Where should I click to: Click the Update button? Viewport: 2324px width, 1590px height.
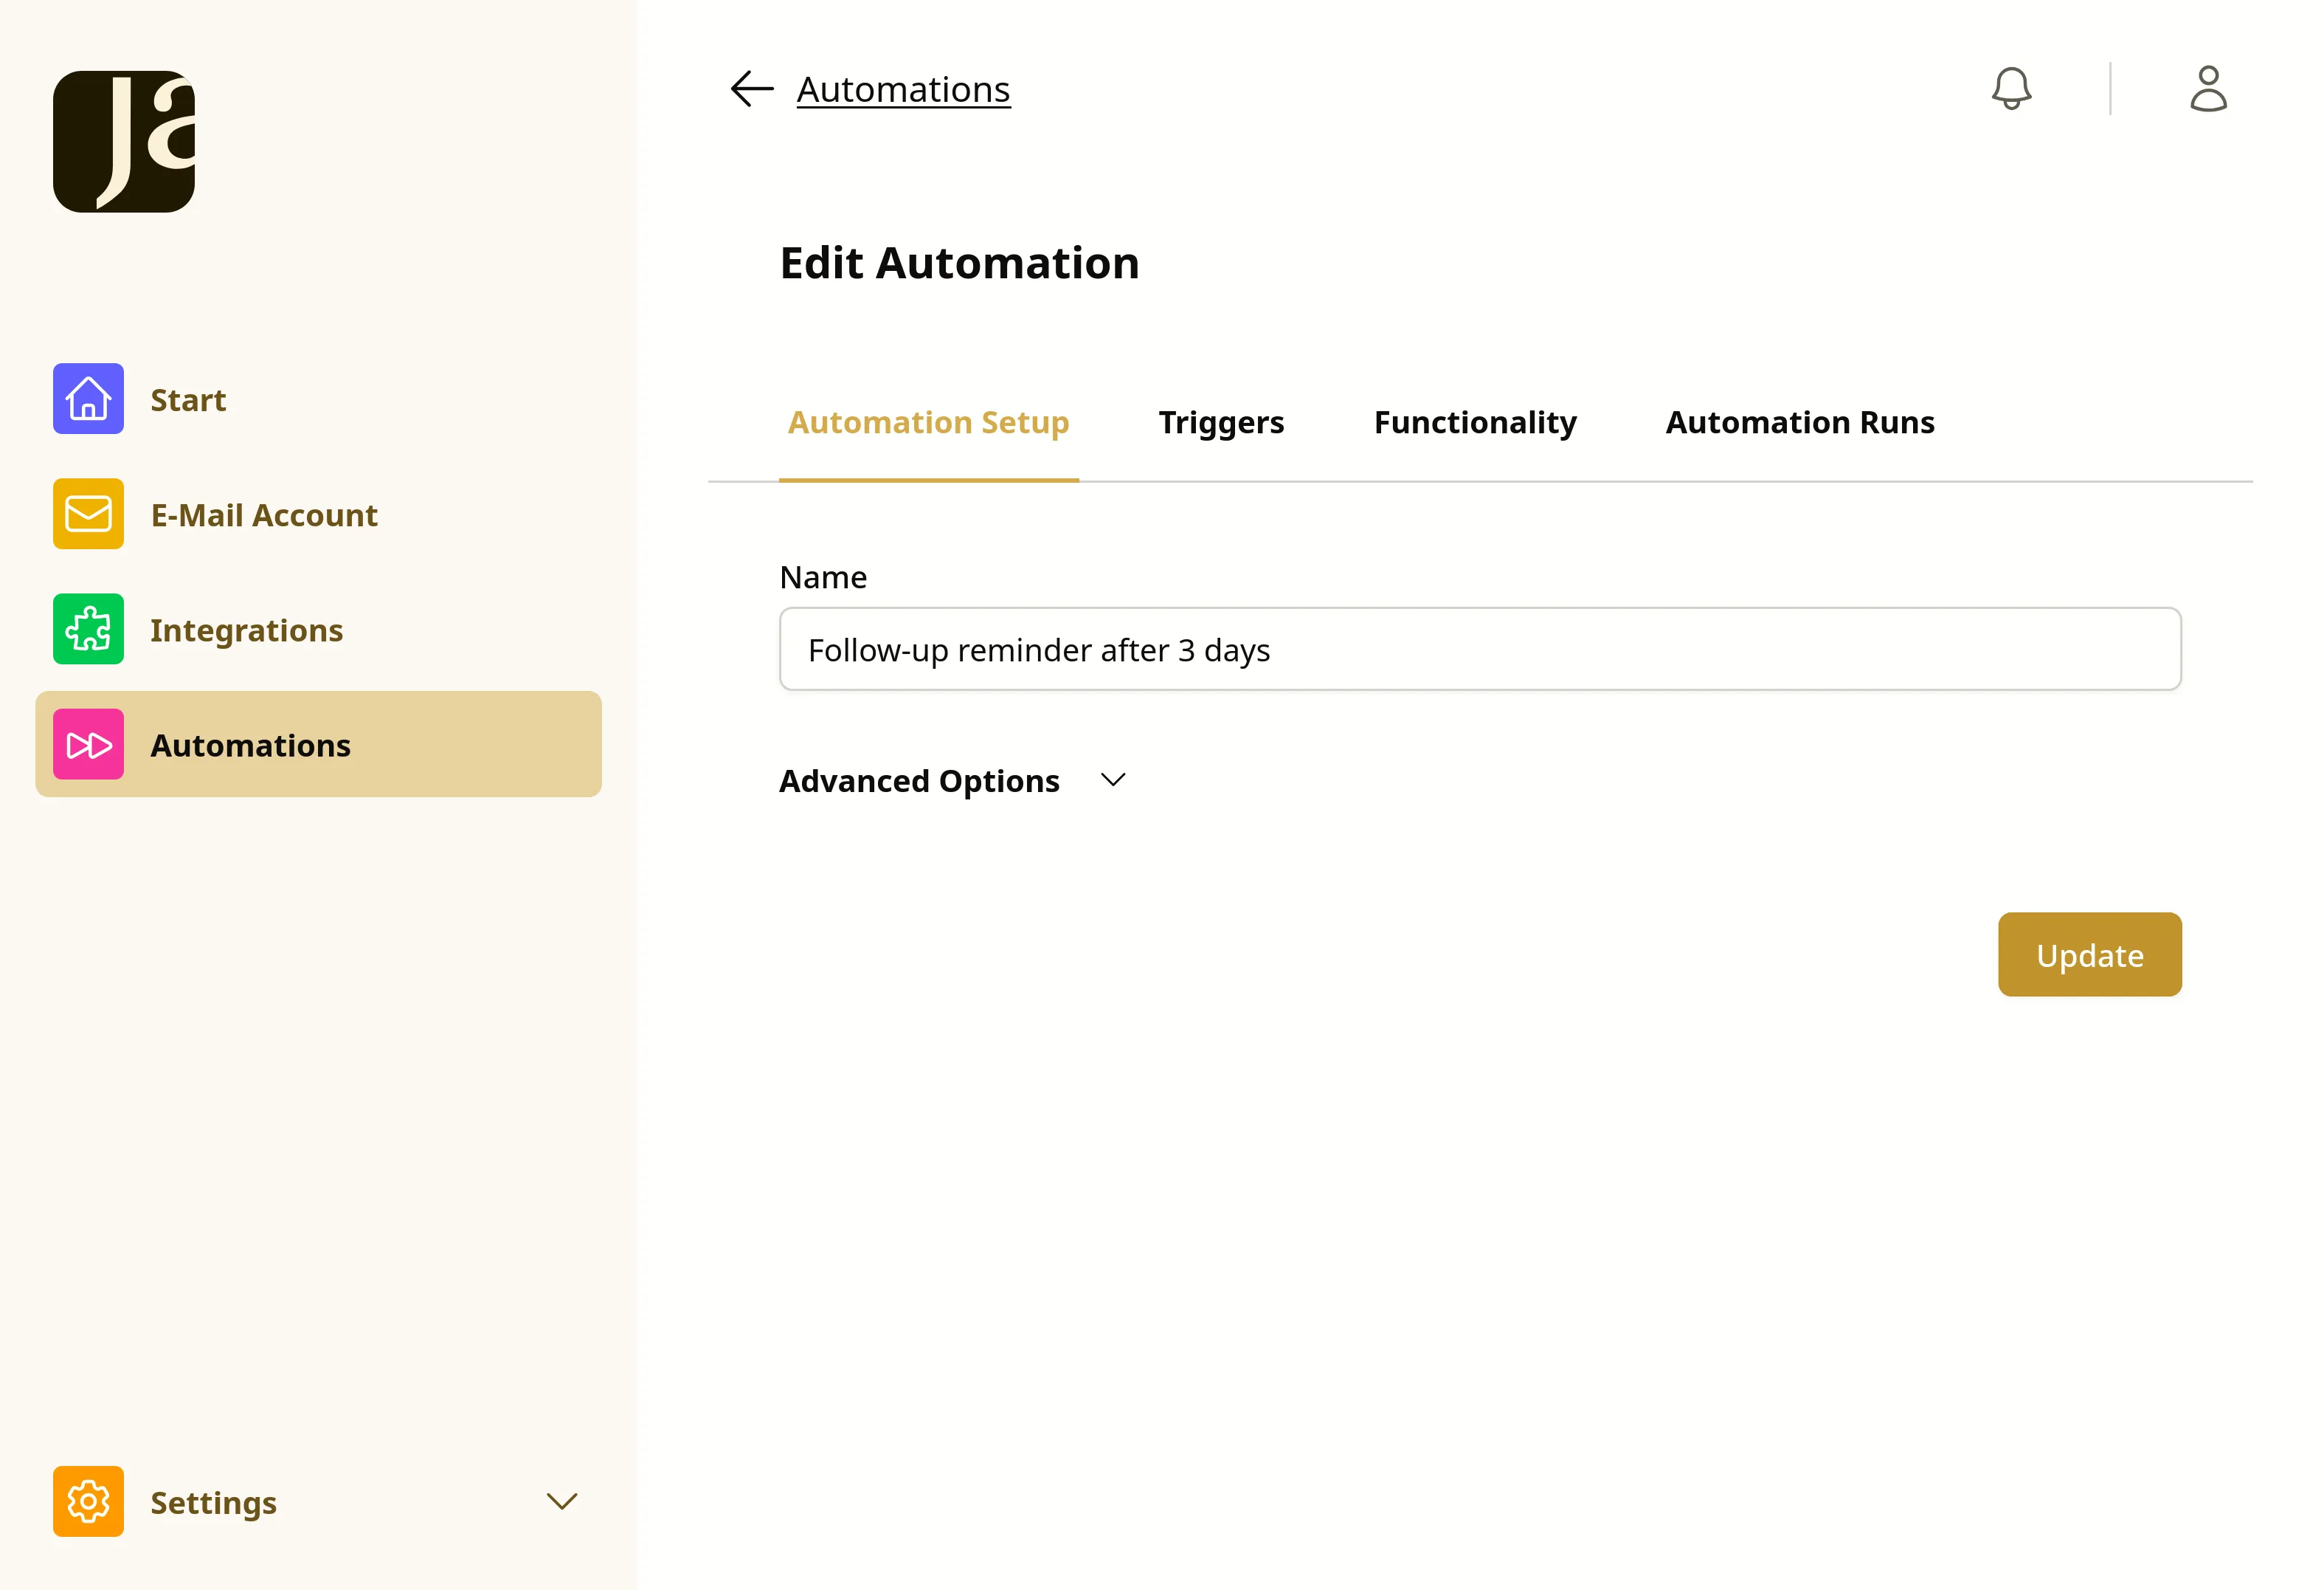tap(2089, 954)
